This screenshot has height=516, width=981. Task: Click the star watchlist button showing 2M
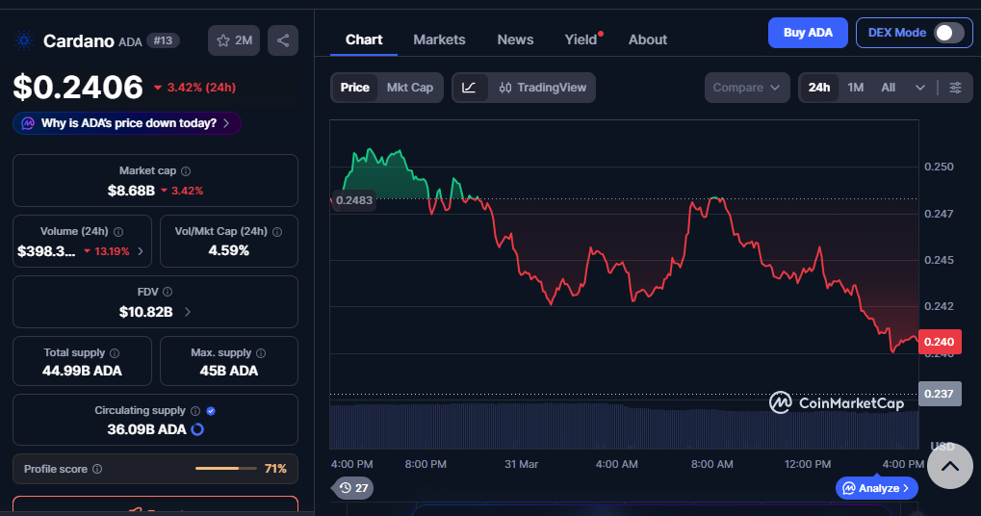234,40
